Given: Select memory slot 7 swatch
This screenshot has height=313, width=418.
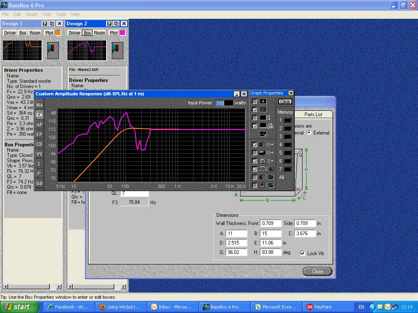Looking at the screenshot, I should coord(287,169).
